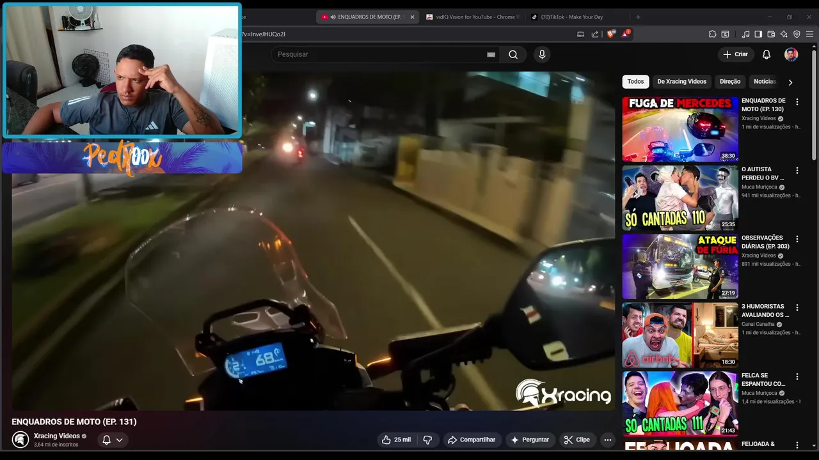Image resolution: width=819 pixels, height=460 pixels.
Task: Select the Todos filter chip
Action: [635, 82]
